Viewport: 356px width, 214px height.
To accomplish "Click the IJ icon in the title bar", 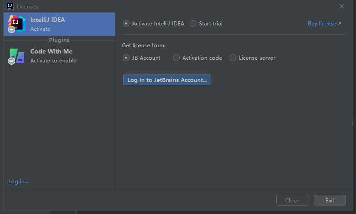I will click(10, 6).
